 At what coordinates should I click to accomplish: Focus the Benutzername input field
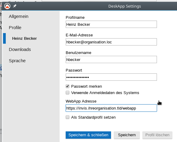pos(111,59)
